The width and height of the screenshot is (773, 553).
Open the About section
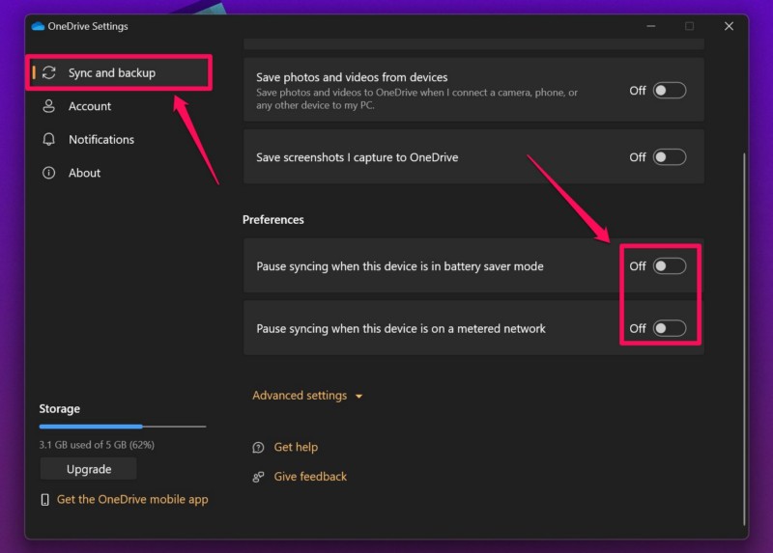point(84,173)
